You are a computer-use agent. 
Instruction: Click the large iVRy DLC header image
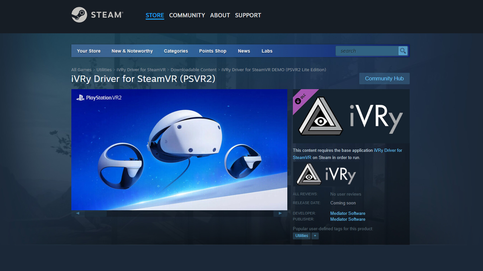tap(351, 116)
